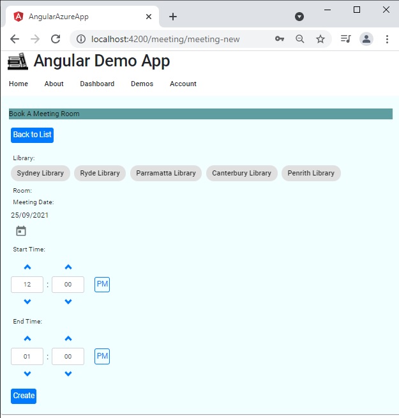Screen dimensions: 399x418
Task: Close the AngularAzureApp tab
Action: click(x=149, y=17)
